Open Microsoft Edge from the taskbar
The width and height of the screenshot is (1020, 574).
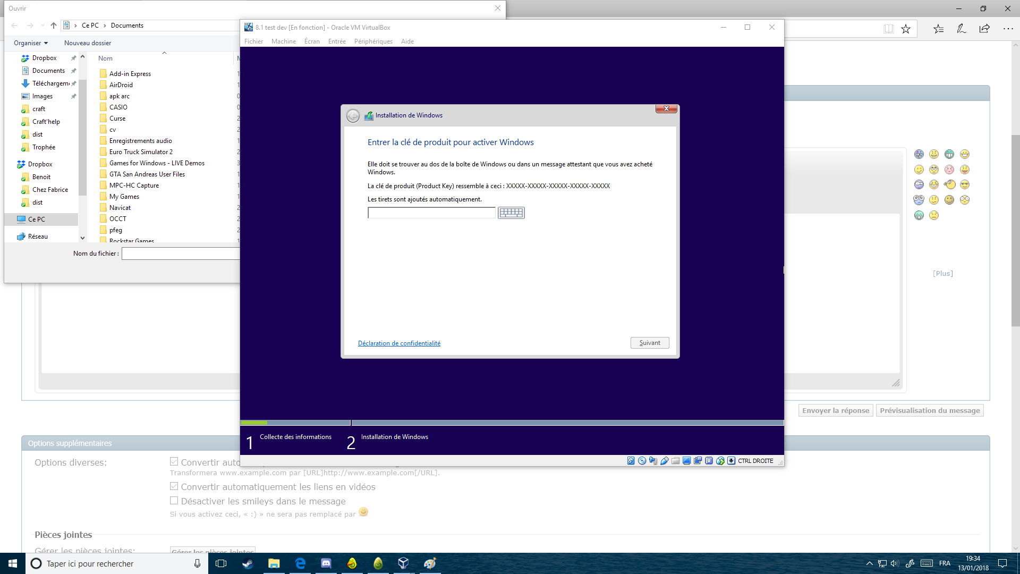tap(300, 563)
